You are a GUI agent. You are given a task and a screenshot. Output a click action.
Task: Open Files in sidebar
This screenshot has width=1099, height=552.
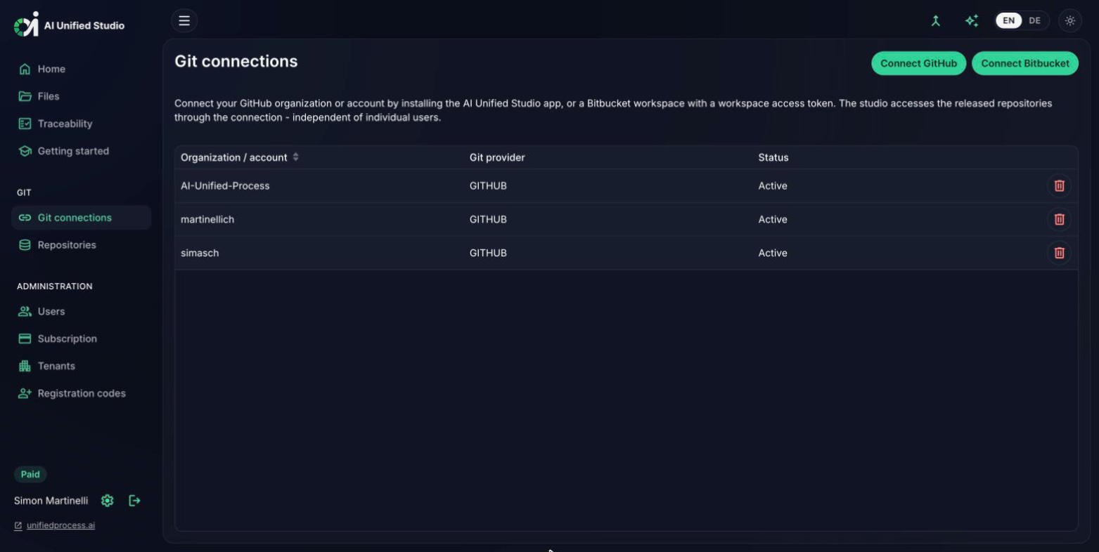tap(82, 96)
